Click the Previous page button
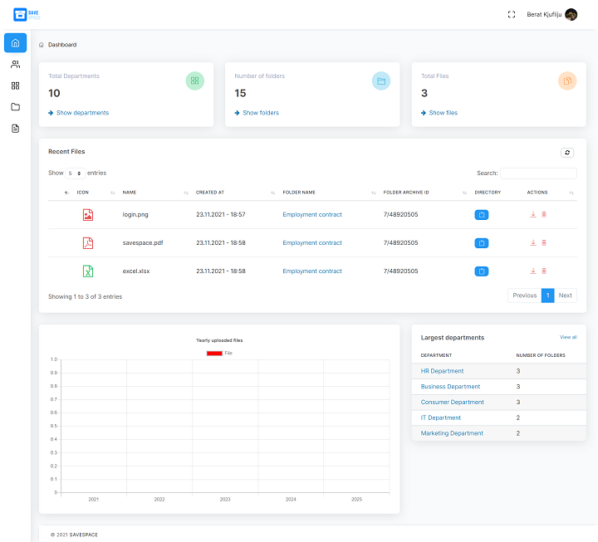The height and width of the screenshot is (542, 598). [524, 295]
